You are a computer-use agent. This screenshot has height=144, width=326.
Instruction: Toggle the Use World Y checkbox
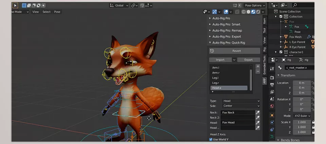coord(211,140)
